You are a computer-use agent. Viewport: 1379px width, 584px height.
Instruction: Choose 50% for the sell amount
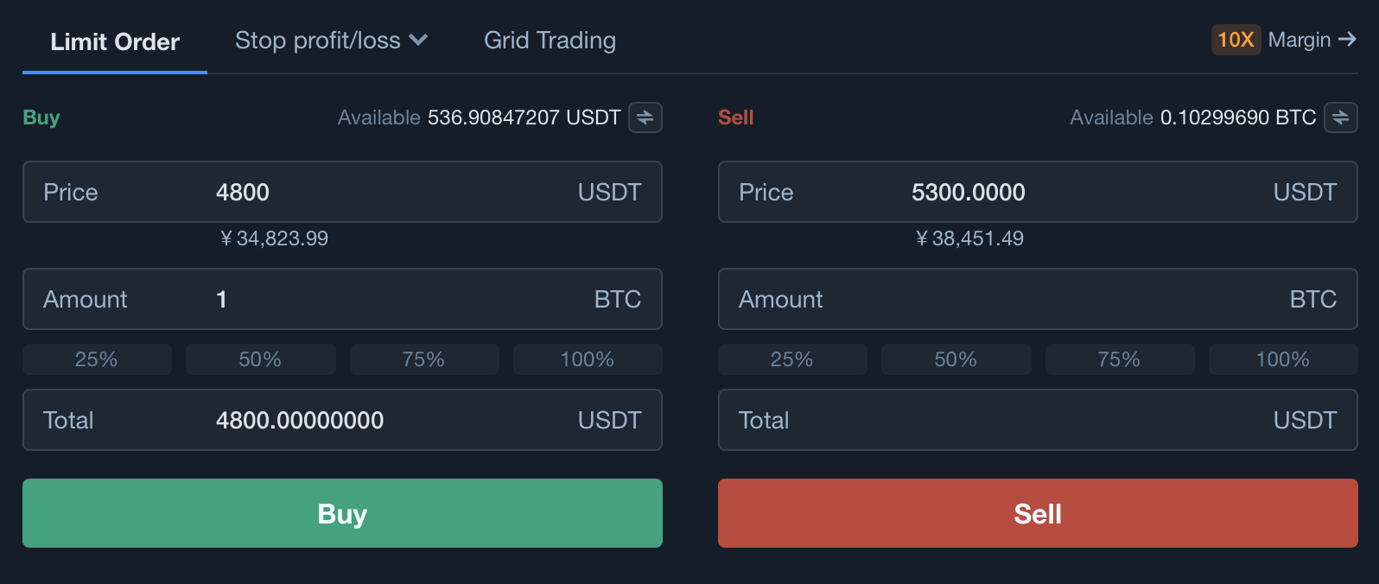tap(956, 359)
